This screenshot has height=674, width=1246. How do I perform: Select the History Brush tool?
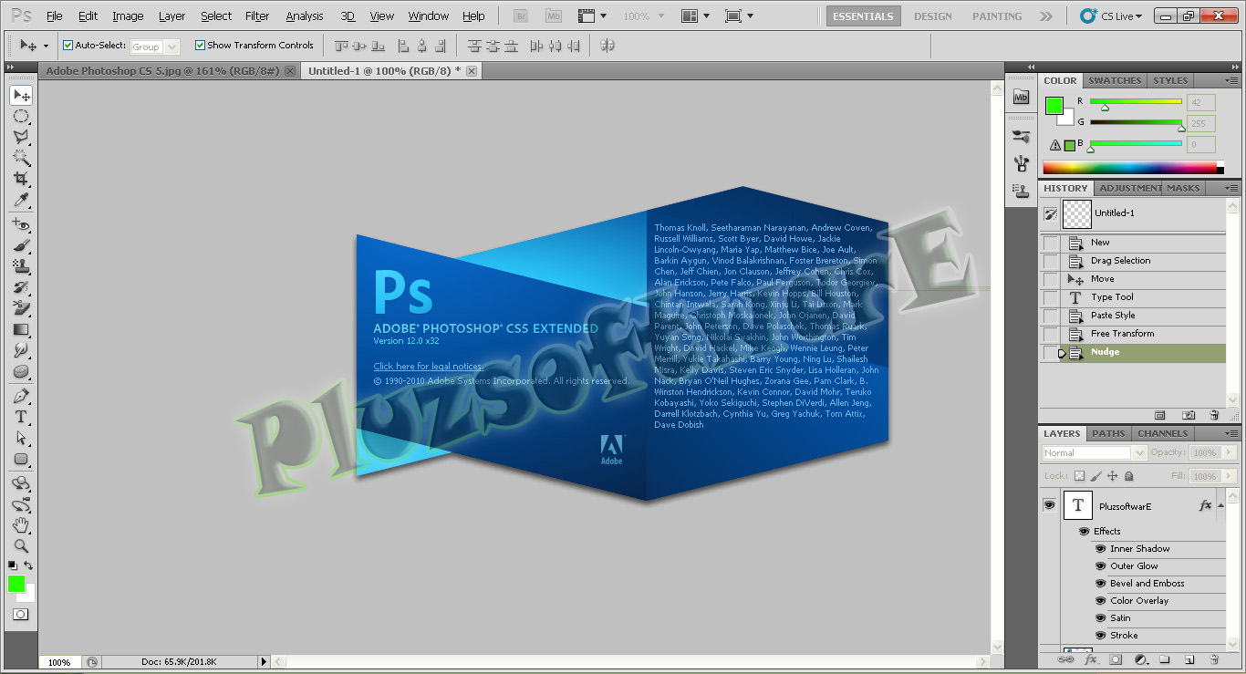[x=21, y=287]
